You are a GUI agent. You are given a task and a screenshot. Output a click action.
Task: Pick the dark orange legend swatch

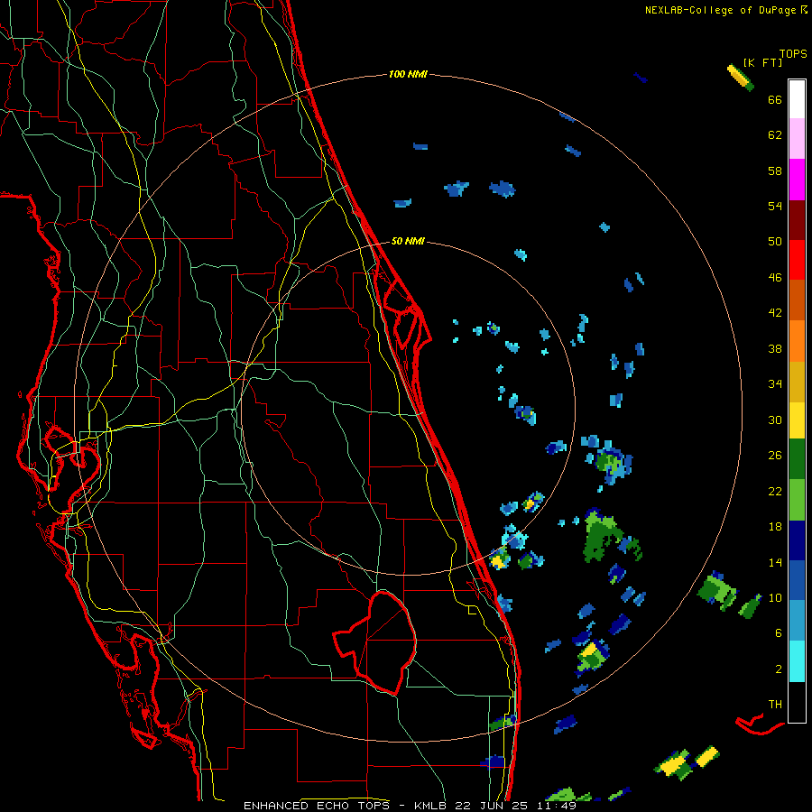pyautogui.click(x=797, y=300)
